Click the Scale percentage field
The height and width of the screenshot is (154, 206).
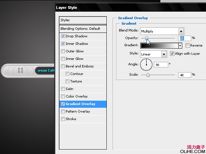click(185, 75)
